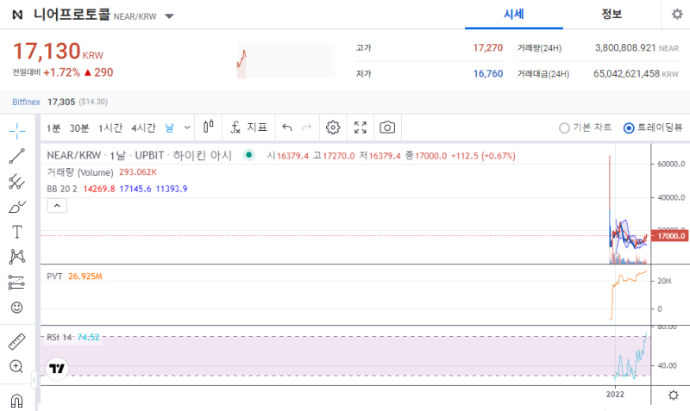Click the 2022 time axis label
The width and height of the screenshot is (690, 411).
615,395
